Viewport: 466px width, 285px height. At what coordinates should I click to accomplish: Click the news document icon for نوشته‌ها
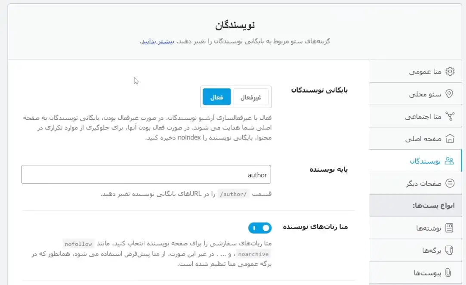[449, 228]
